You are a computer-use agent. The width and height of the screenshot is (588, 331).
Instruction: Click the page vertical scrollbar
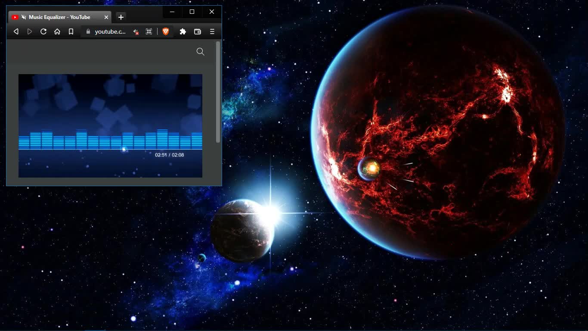click(x=218, y=92)
